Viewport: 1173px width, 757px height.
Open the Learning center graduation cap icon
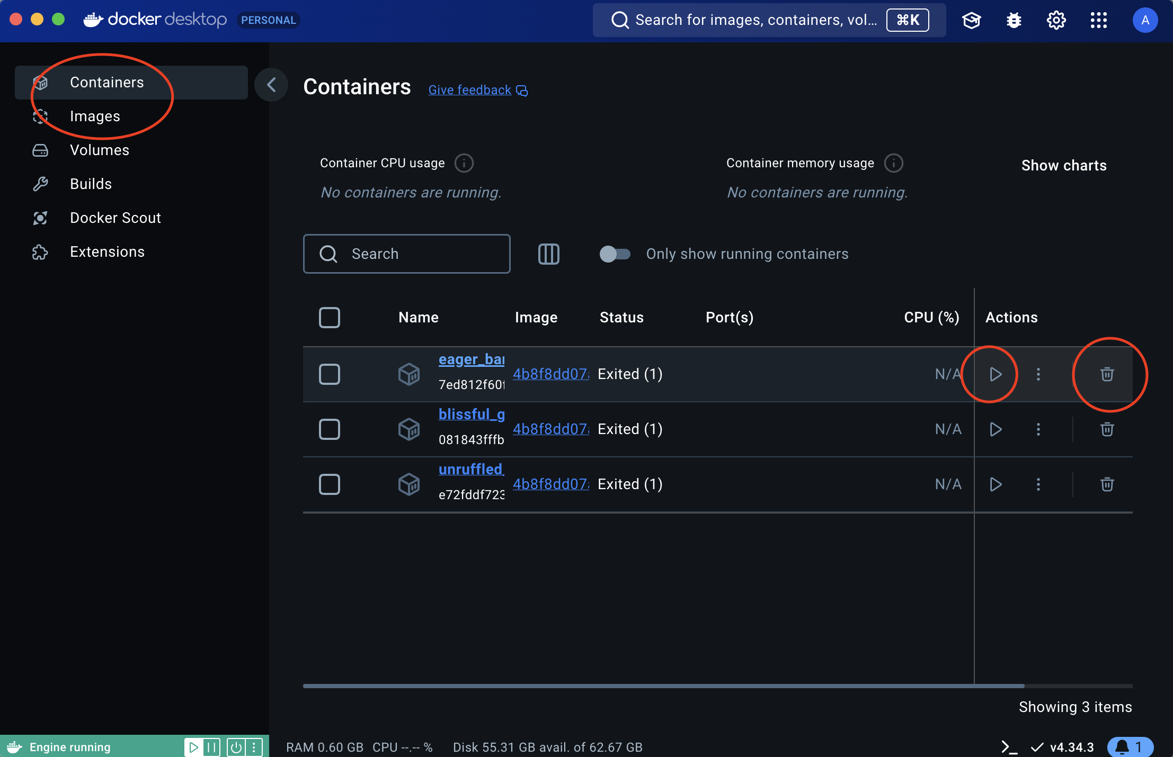tap(971, 21)
